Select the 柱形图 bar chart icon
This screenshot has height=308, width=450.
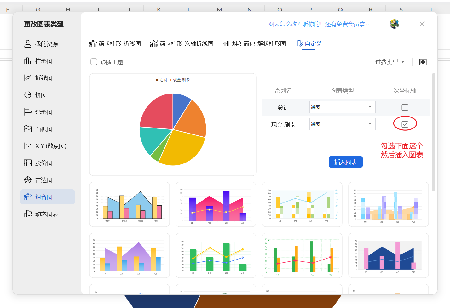point(28,61)
